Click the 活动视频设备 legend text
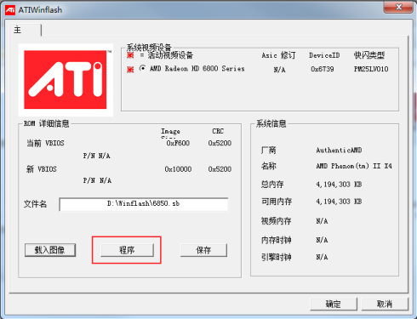This screenshot has width=417, height=319. pos(170,55)
